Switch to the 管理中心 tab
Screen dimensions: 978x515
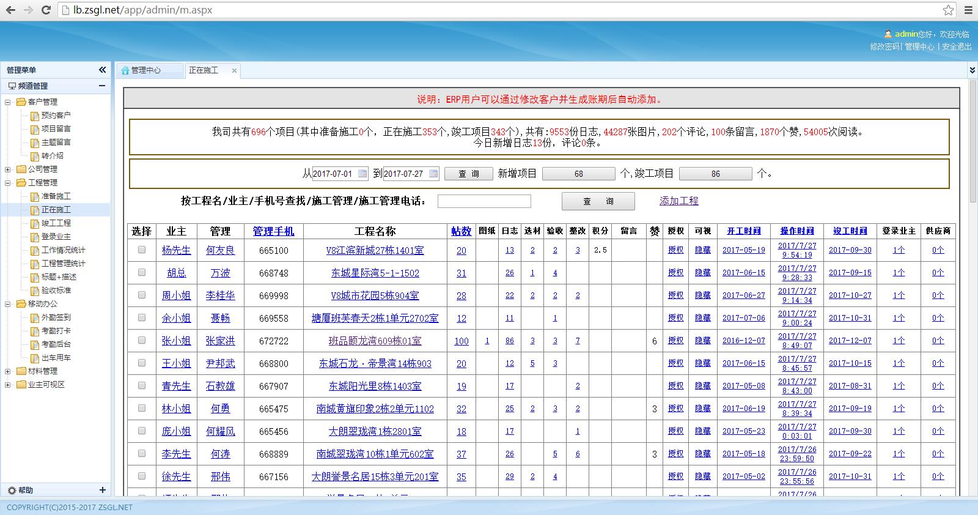tap(145, 70)
